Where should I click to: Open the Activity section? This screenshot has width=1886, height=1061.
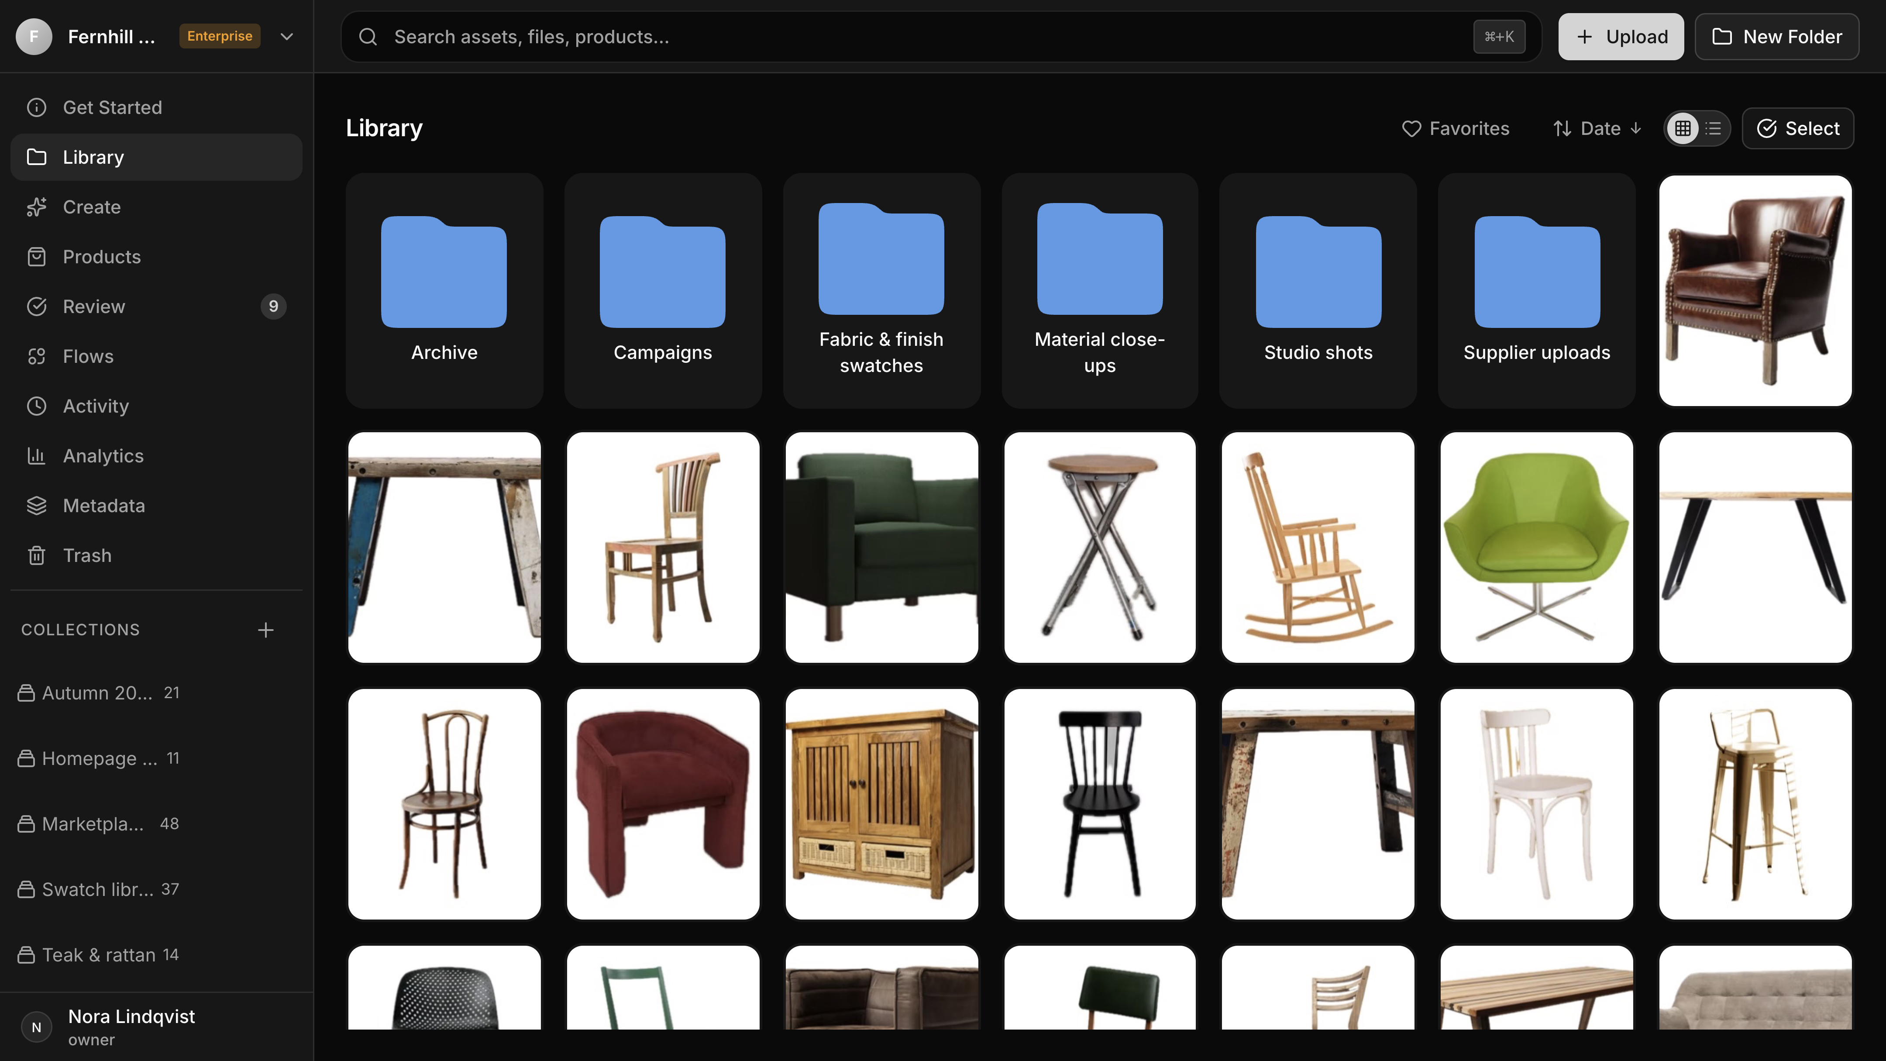click(x=157, y=406)
